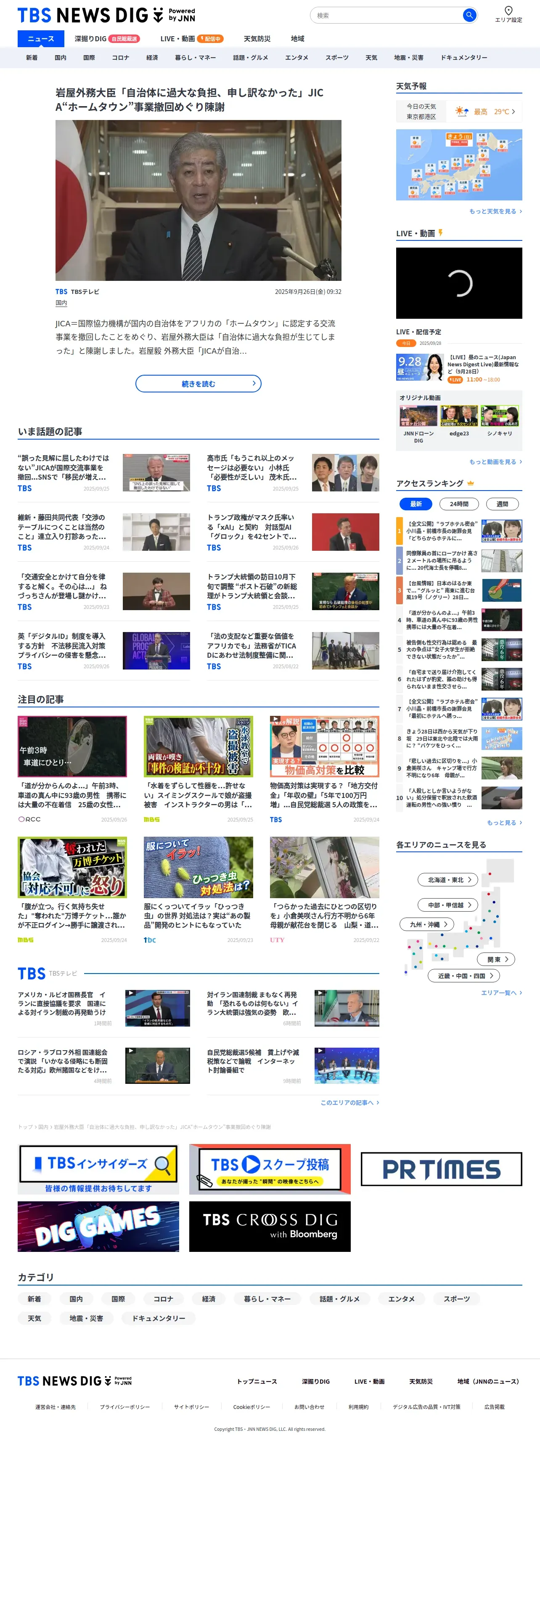Screen dimensions: 540x1622
Task: Open the TBSインサイダーズ banner
Action: click(x=98, y=1169)
